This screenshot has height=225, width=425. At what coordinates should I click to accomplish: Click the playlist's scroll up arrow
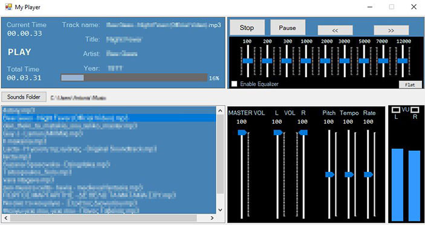click(220, 110)
